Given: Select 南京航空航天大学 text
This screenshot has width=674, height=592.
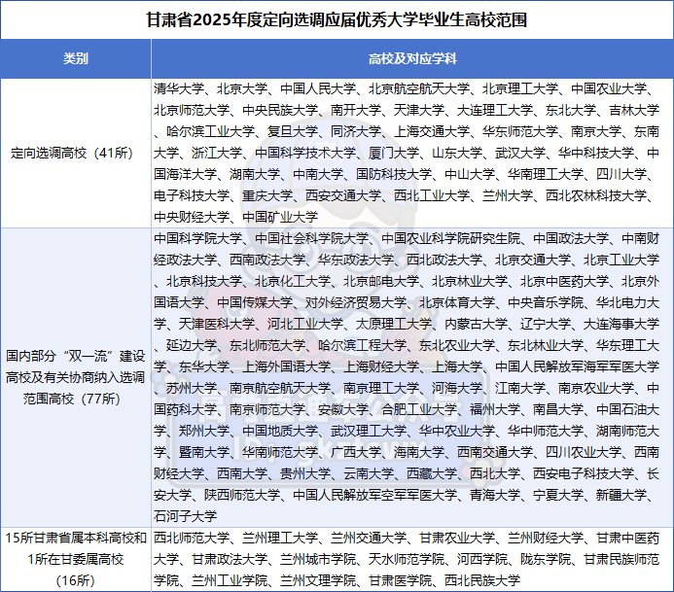Looking at the screenshot, I should (280, 389).
